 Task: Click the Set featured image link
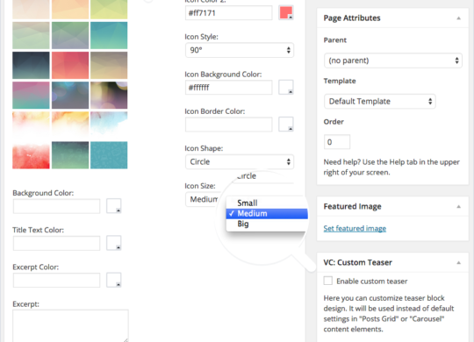click(355, 228)
